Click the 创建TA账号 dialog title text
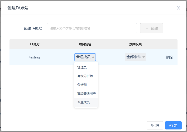 (18, 8)
